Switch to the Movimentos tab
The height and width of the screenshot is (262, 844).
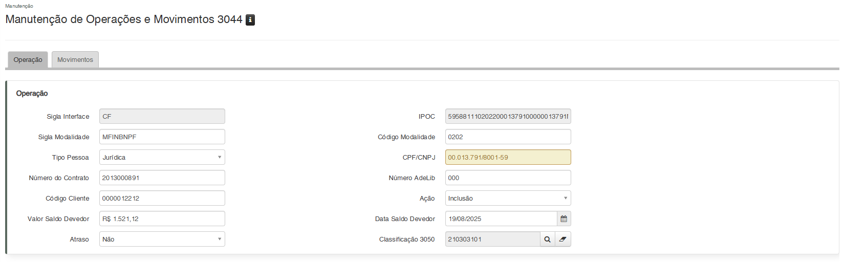[75, 60]
